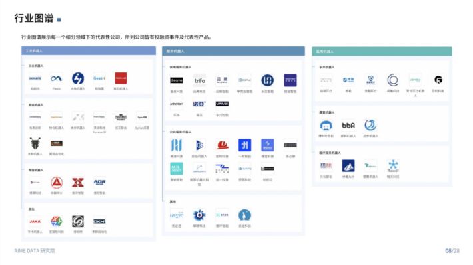
Task: Select the bbR rehabilitation robot logo
Action: point(348,125)
